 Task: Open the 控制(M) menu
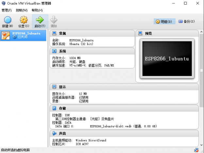[22, 10]
